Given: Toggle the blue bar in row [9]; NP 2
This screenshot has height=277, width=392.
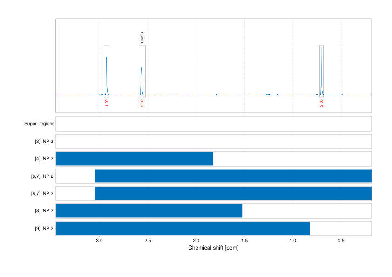Looking at the screenshot, I should pos(182,228).
